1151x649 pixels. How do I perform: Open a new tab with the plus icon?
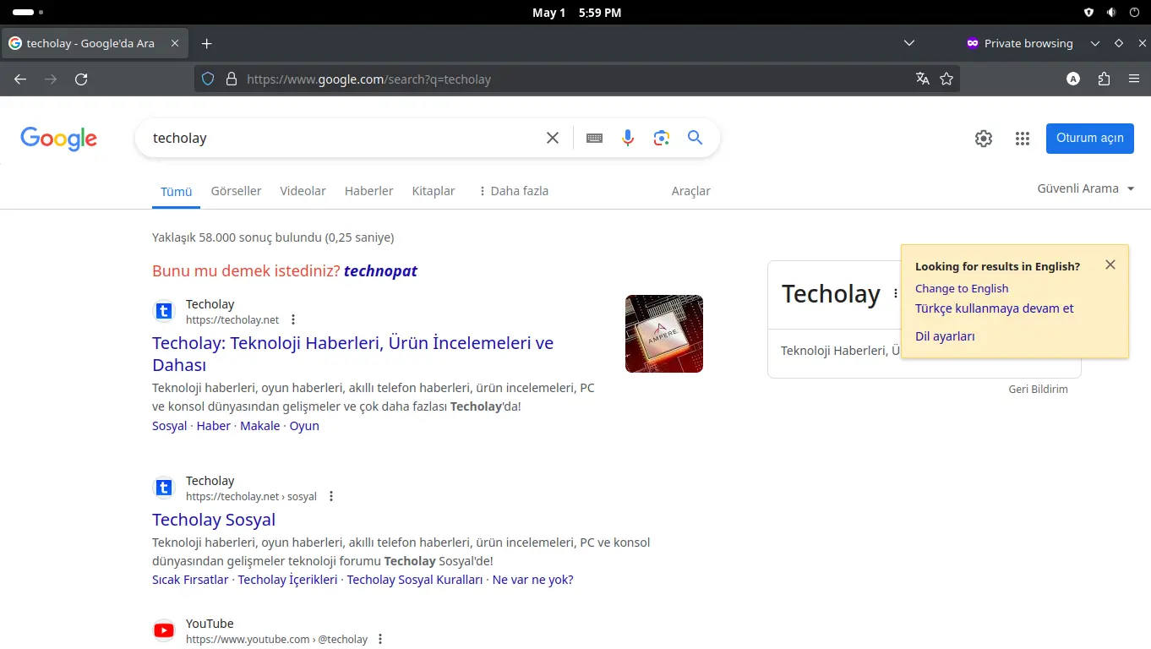tap(206, 43)
